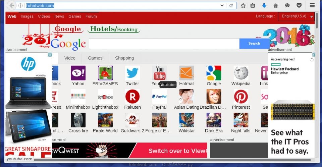Open the Pirate World game thumbnail

coord(105,120)
